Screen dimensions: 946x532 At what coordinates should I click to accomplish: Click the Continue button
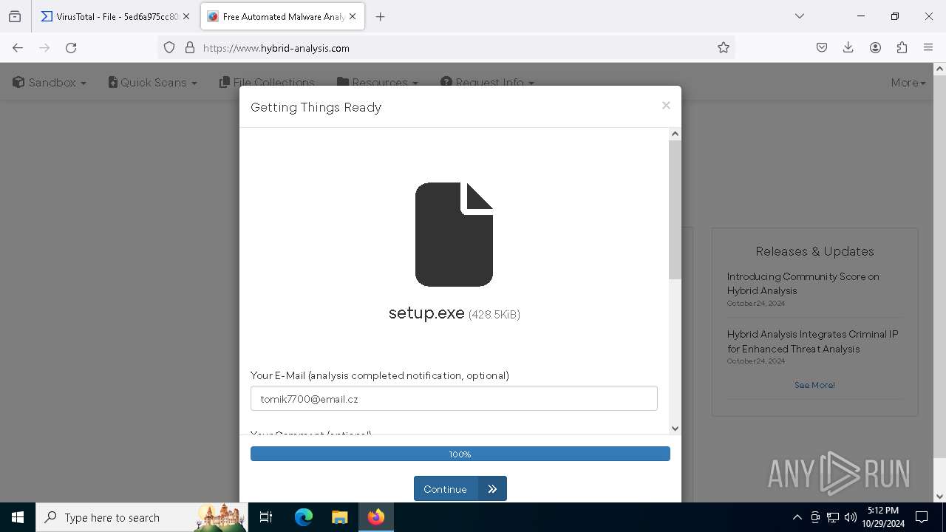coord(460,488)
